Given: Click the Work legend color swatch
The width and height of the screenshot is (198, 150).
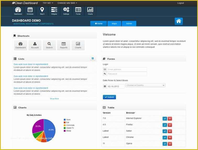Looking at the screenshot, I should coord(65,120).
